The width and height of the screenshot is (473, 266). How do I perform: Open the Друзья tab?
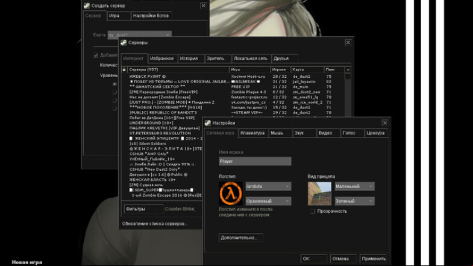[x=284, y=59]
